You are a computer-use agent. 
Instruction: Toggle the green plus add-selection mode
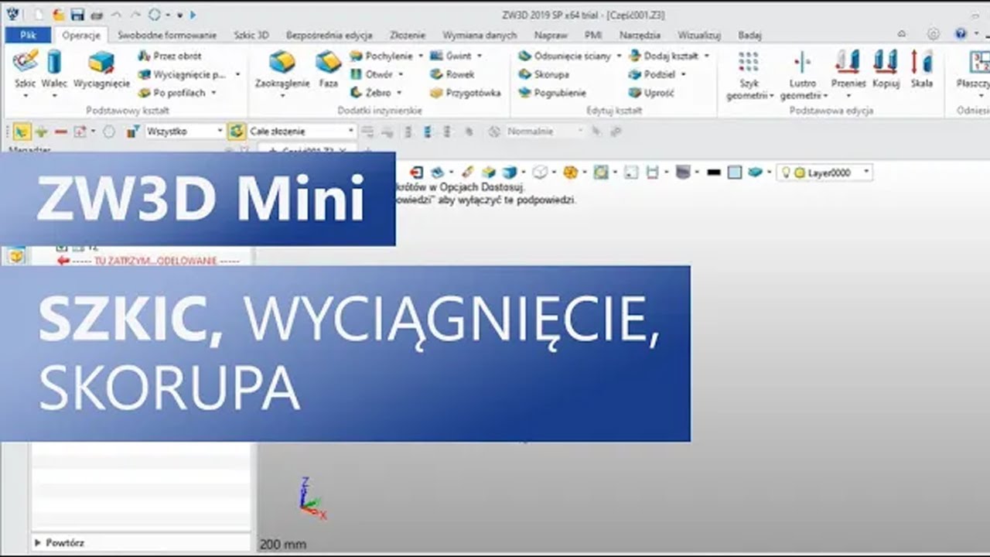pyautogui.click(x=41, y=132)
